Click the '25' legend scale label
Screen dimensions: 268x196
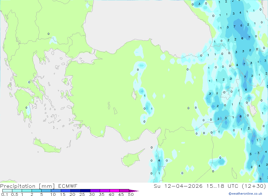point(82,194)
